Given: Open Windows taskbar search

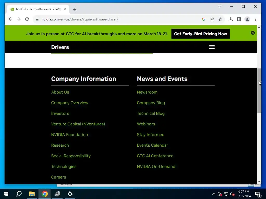Looking at the screenshot, I should [19, 194].
